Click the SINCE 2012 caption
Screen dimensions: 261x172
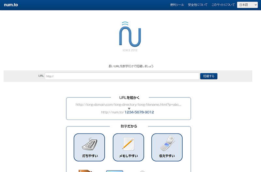click(x=130, y=50)
